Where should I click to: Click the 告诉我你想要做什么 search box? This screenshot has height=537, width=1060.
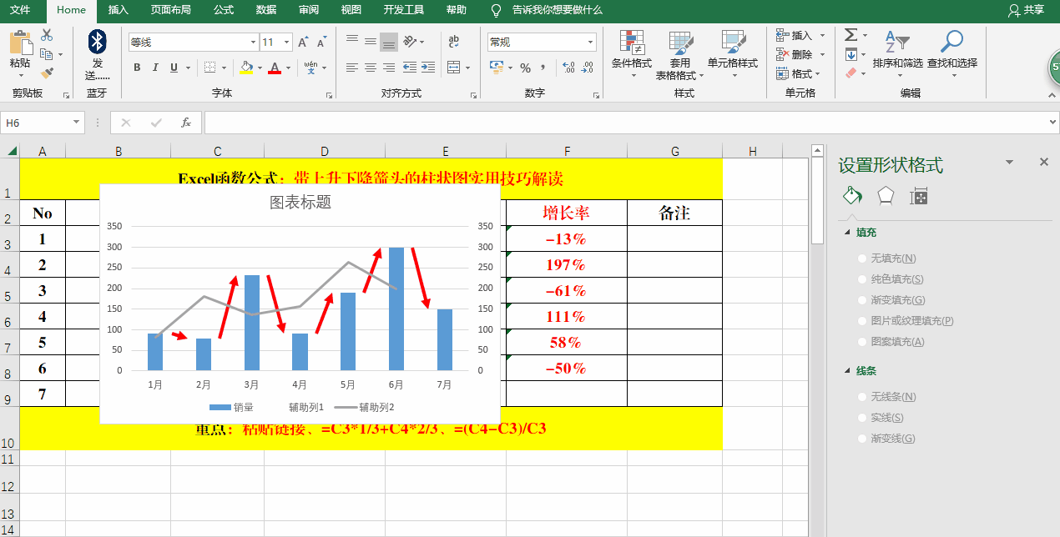coord(557,10)
